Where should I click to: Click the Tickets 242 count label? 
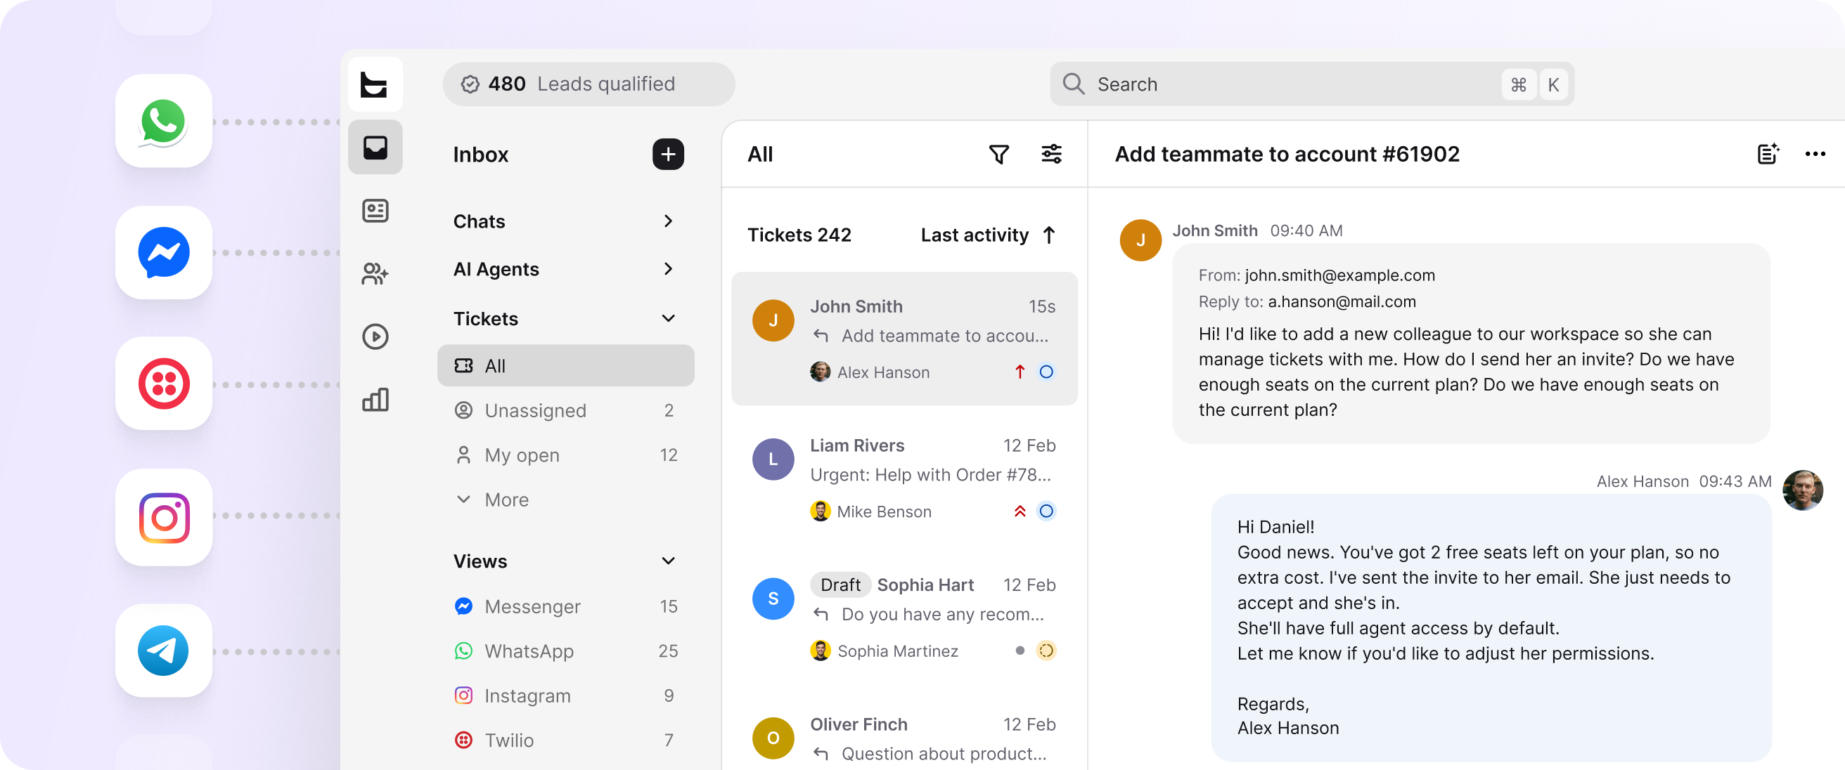[x=799, y=235]
